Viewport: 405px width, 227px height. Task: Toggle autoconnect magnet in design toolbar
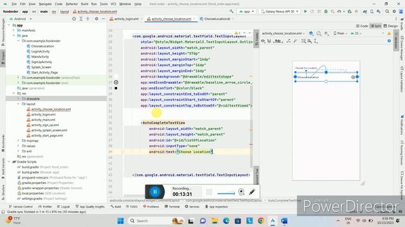point(269,41)
